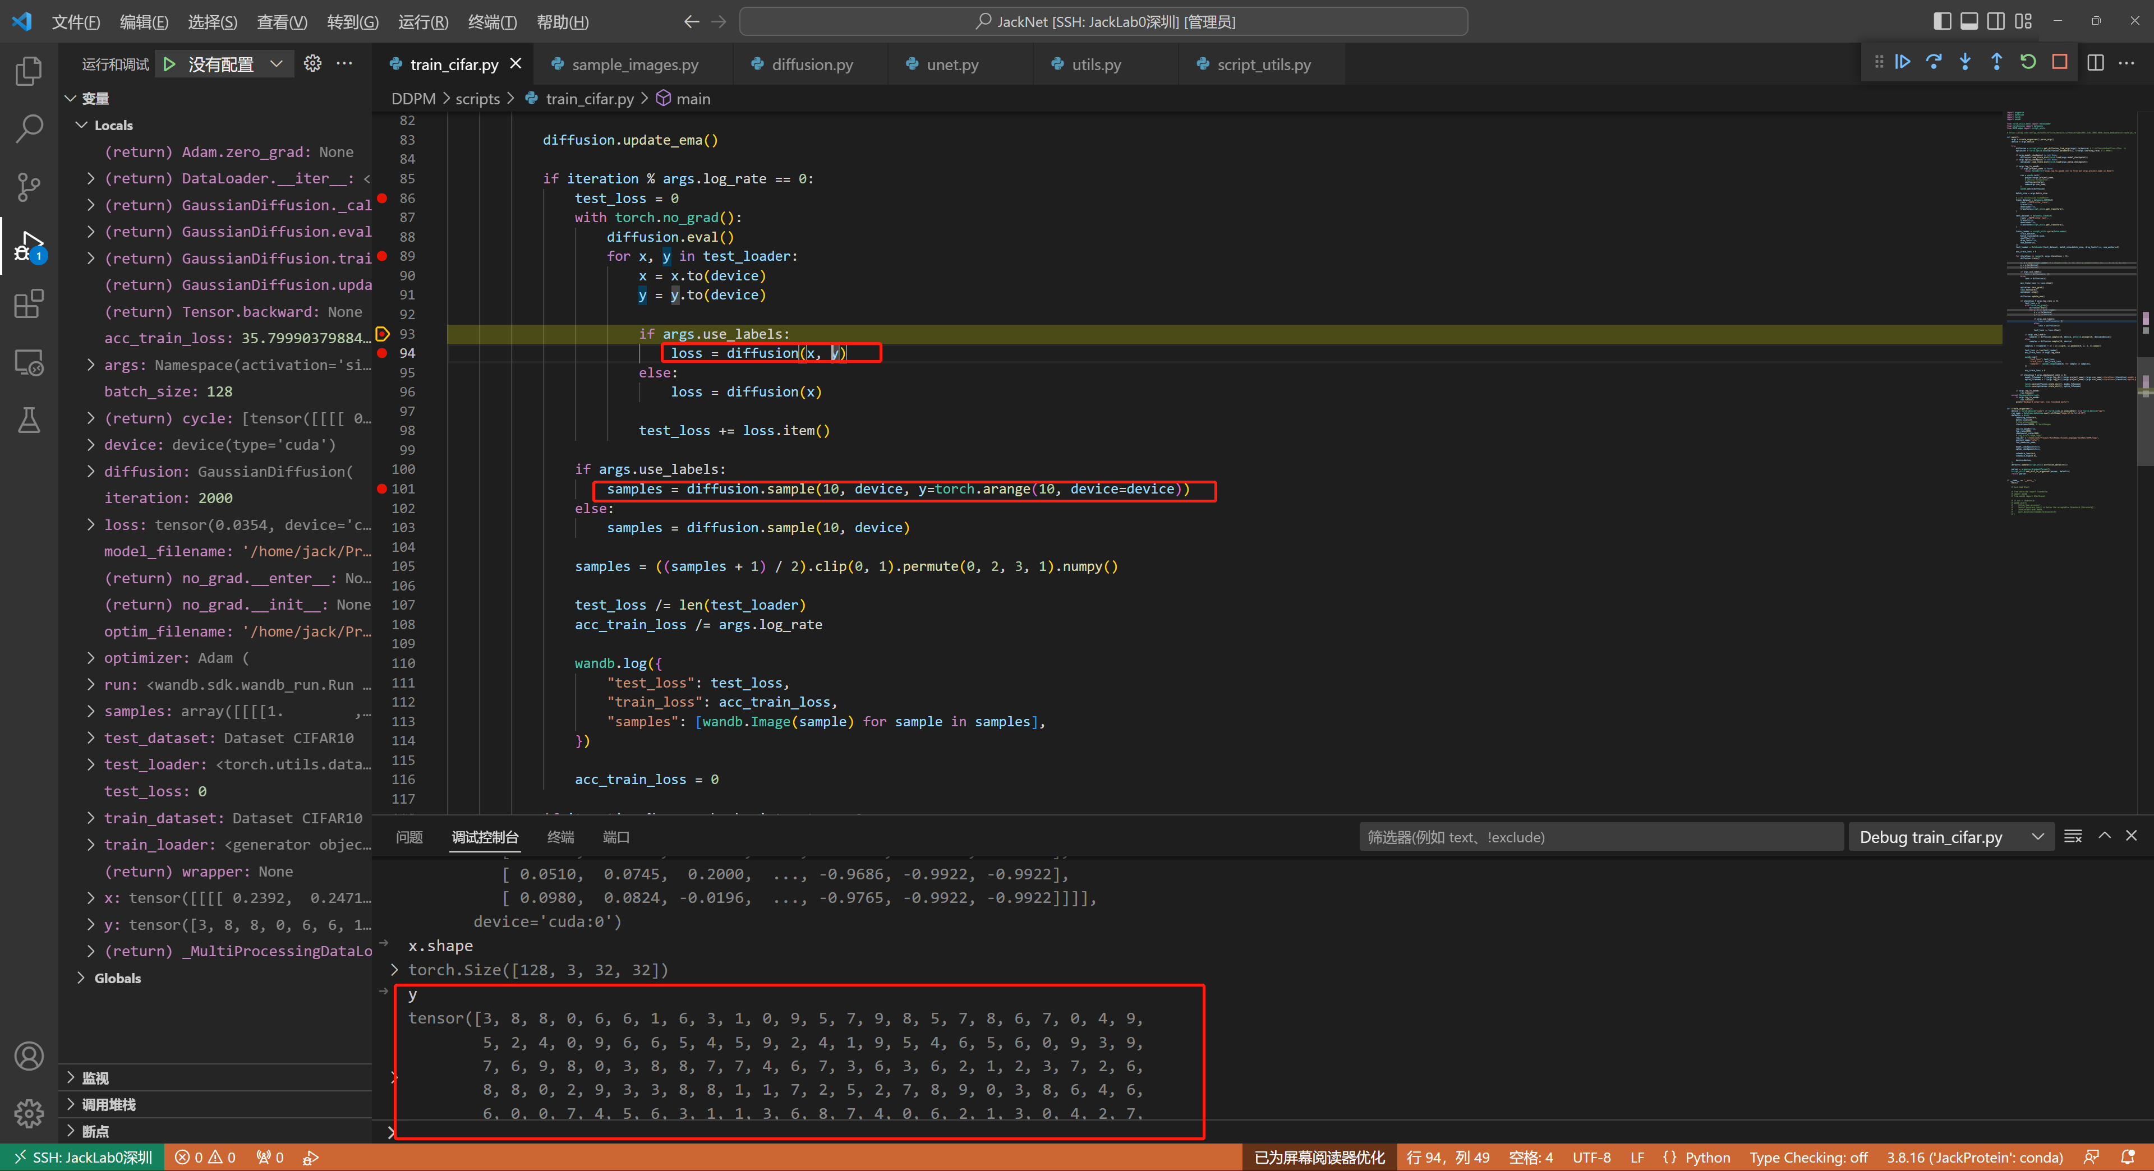The width and height of the screenshot is (2154, 1171).
Task: Open the Manage gear menu
Action: [x=29, y=1113]
